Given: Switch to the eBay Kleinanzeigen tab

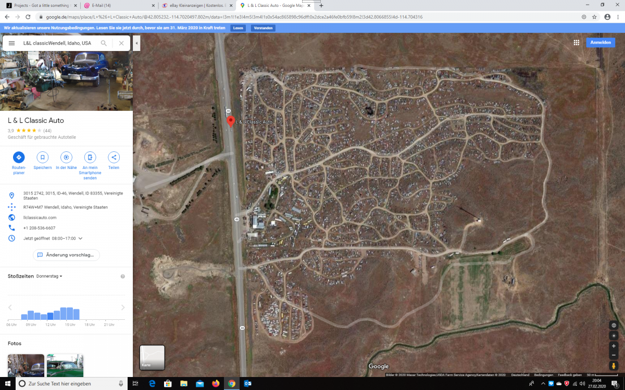Looking at the screenshot, I should [x=196, y=5].
